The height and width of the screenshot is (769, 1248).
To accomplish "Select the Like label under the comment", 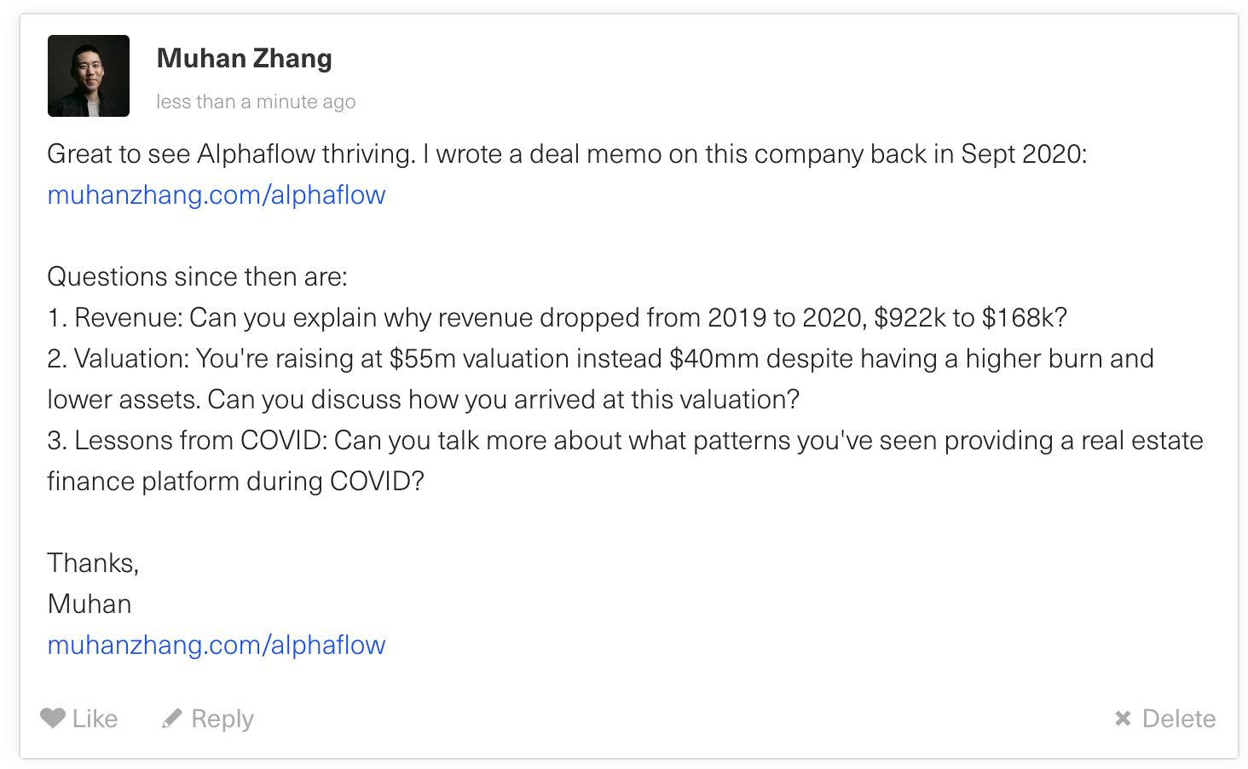I will 95,719.
